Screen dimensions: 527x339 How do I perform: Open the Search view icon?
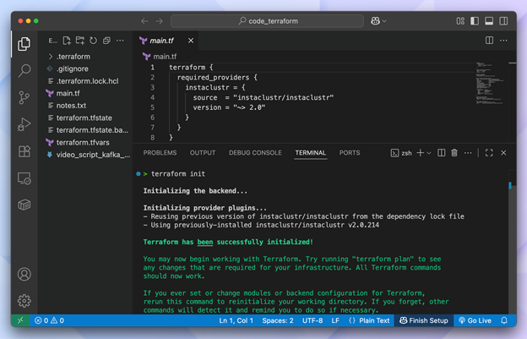tap(24, 71)
